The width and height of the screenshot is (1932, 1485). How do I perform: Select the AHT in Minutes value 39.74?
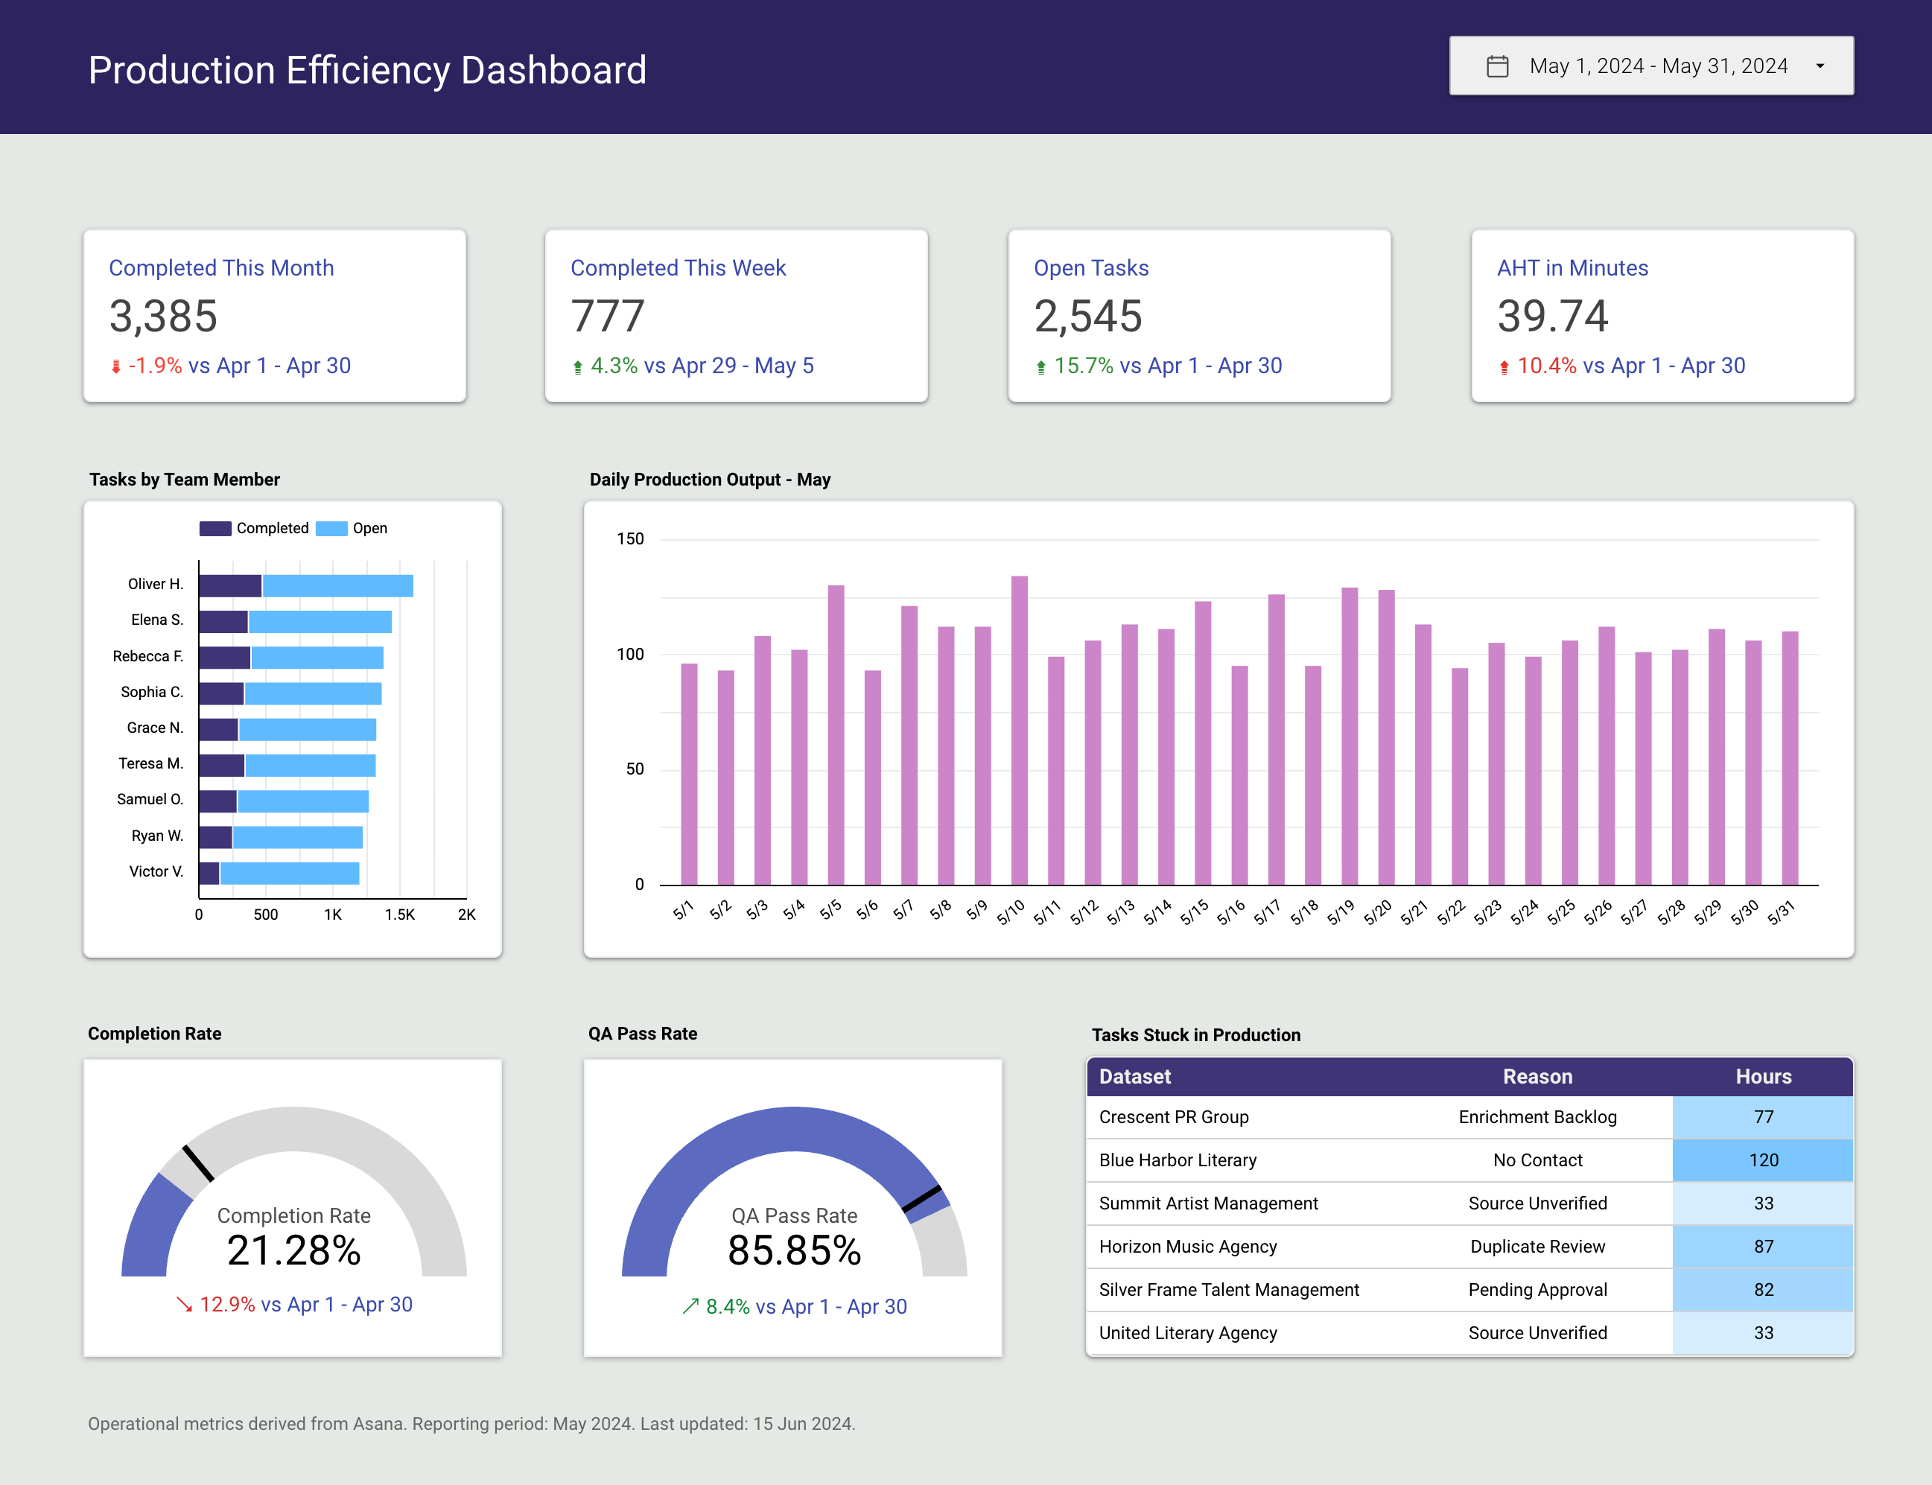click(1553, 317)
